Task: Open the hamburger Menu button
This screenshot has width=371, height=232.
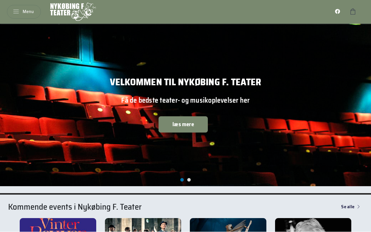Action: [24, 12]
